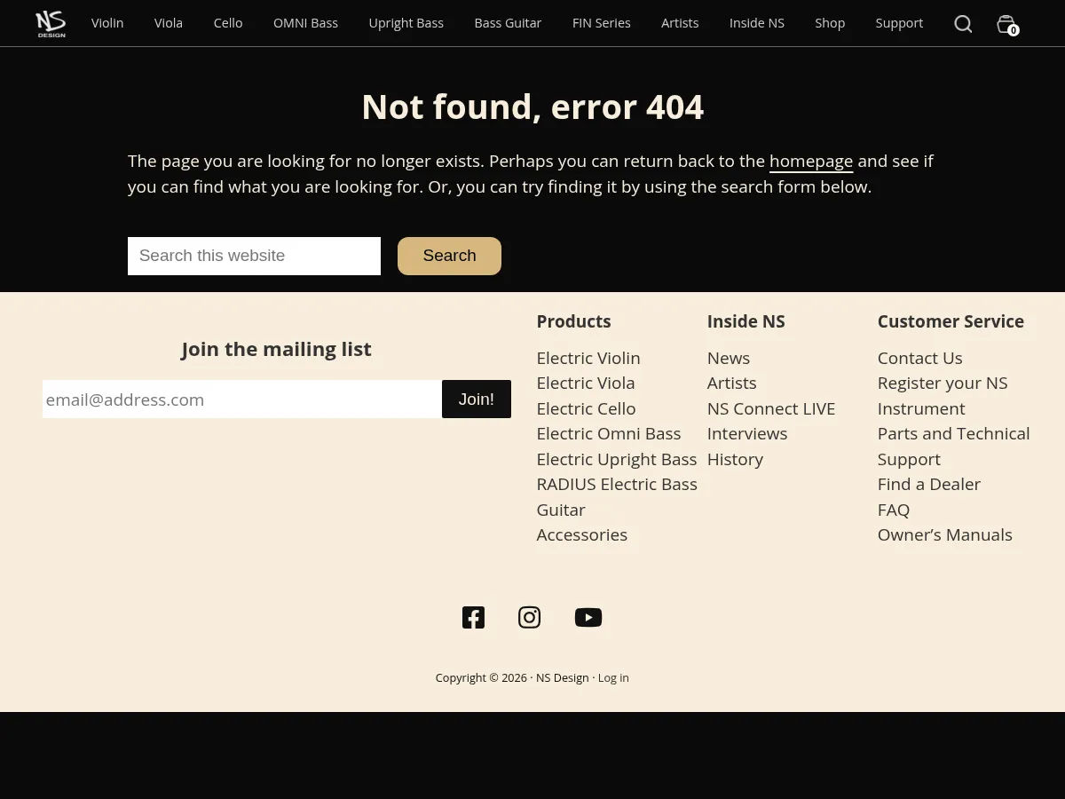Focus the Search this website field
The width and height of the screenshot is (1065, 799).
pos(254,256)
